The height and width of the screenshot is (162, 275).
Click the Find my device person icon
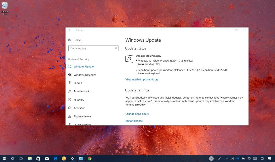[x=70, y=116]
